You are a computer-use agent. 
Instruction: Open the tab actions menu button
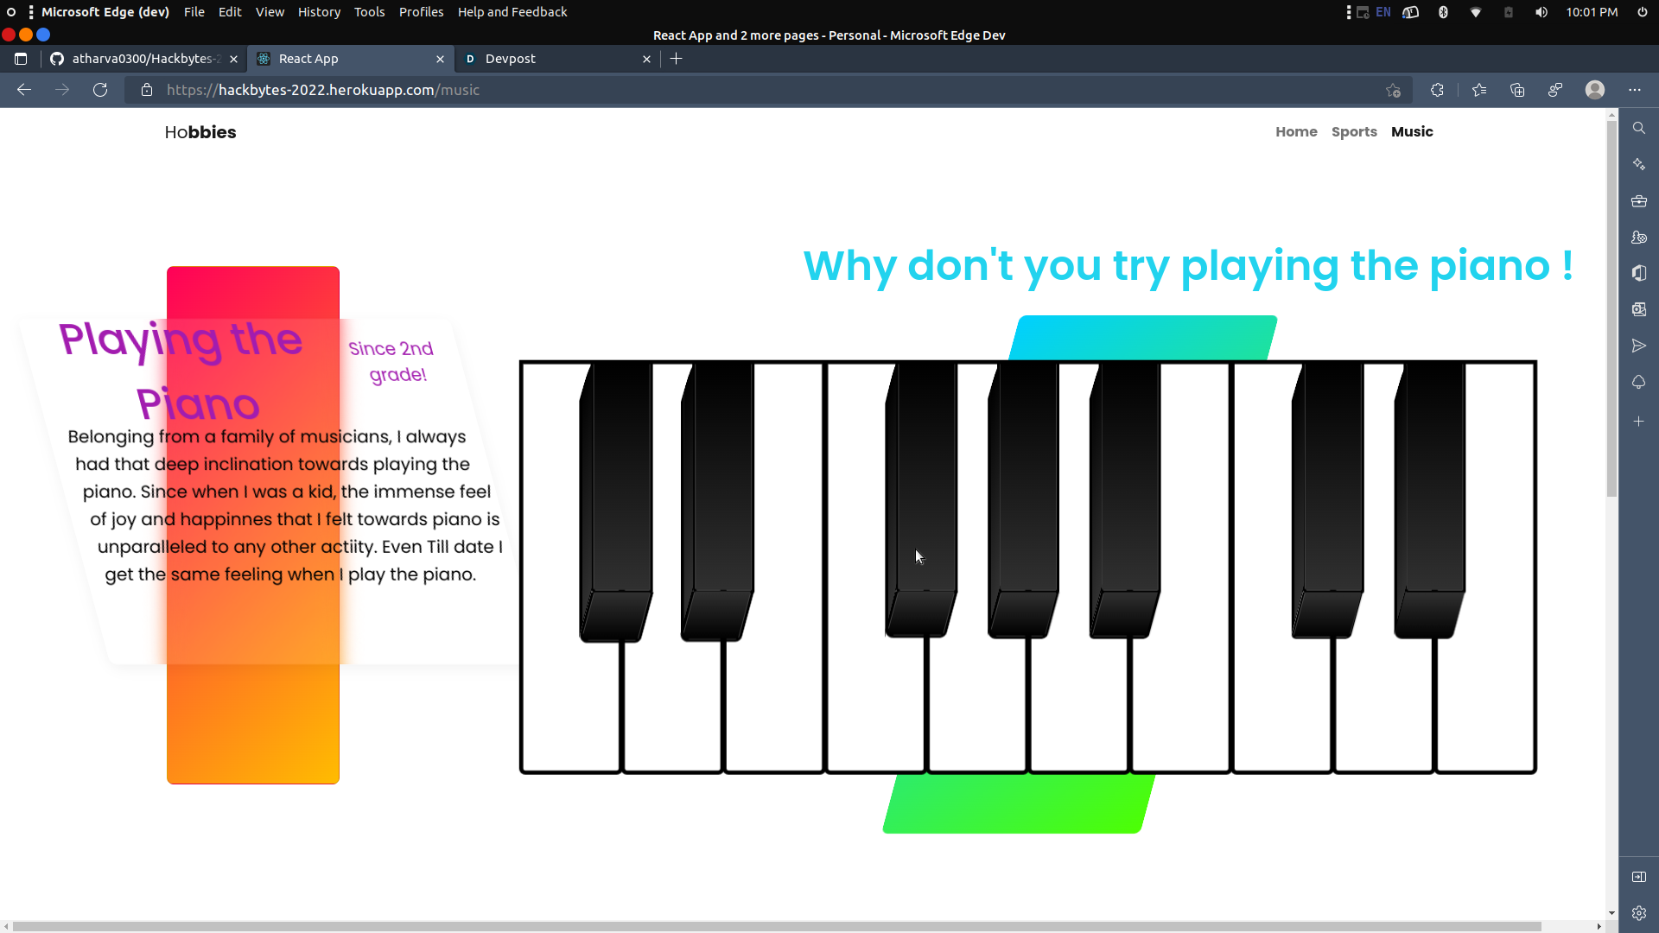21,59
